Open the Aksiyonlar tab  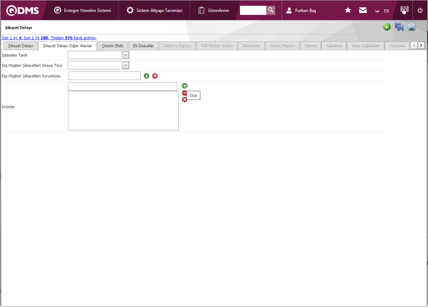click(251, 46)
